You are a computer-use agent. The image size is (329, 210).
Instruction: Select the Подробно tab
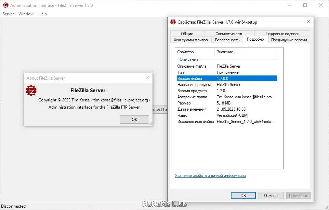click(x=255, y=39)
